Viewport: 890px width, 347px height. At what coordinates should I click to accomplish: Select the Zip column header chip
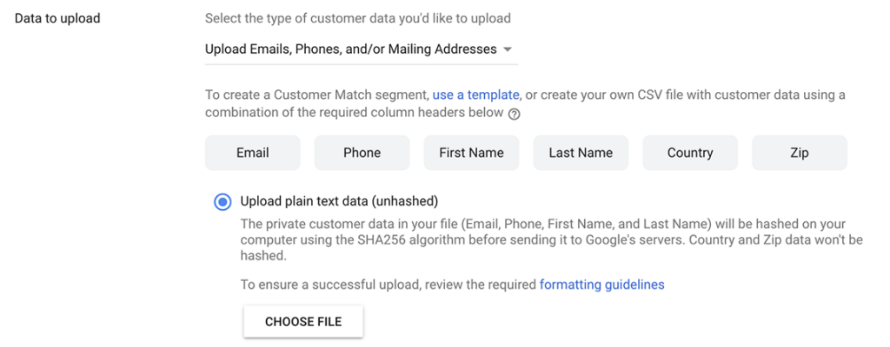click(x=800, y=153)
